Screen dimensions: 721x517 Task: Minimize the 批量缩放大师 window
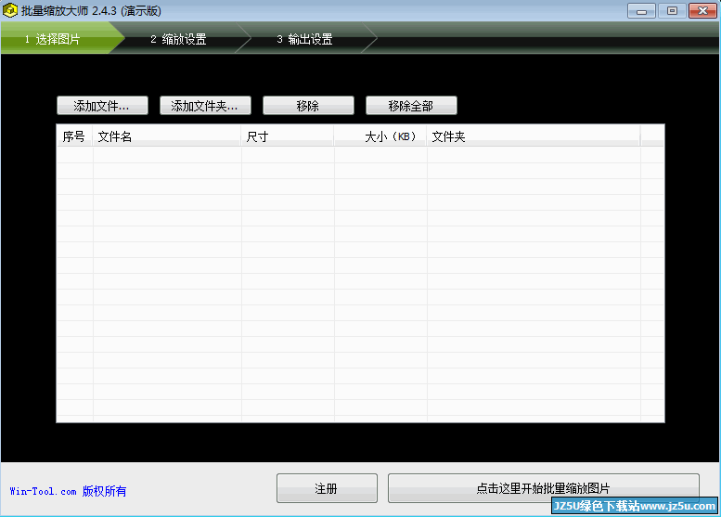coord(641,10)
